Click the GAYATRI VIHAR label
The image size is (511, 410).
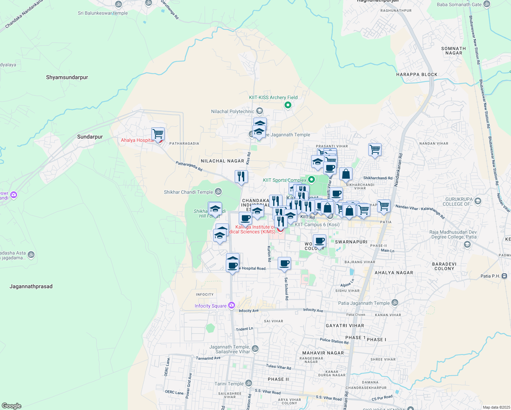coord(345,326)
